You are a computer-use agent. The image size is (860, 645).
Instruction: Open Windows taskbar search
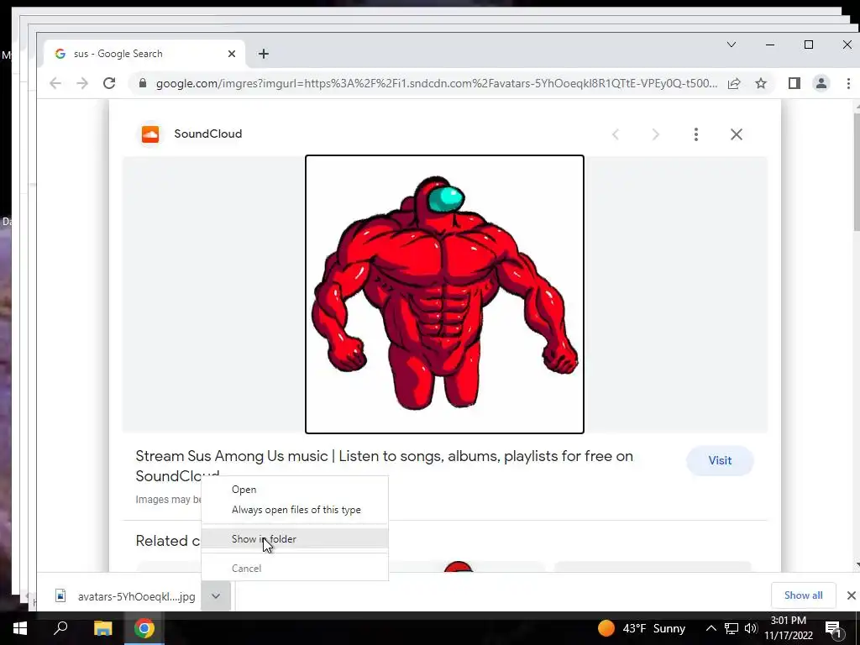pyautogui.click(x=60, y=628)
